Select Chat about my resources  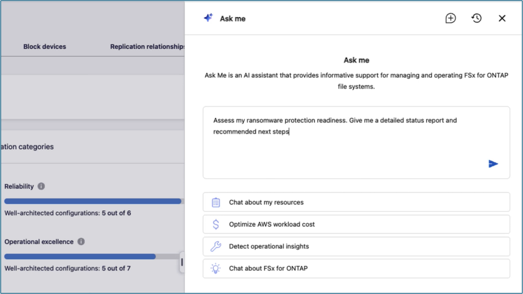[356, 202]
